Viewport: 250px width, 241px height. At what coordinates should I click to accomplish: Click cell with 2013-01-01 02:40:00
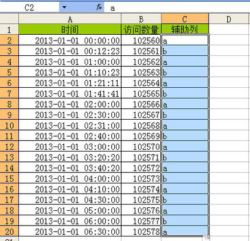pyautogui.click(x=70, y=136)
